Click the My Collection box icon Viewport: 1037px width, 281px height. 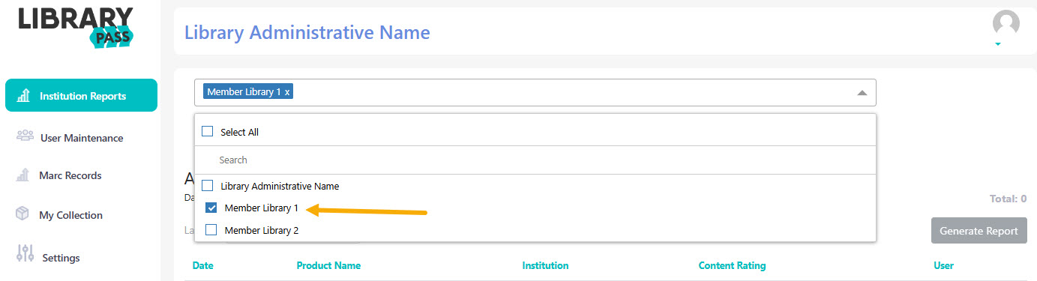coord(22,214)
